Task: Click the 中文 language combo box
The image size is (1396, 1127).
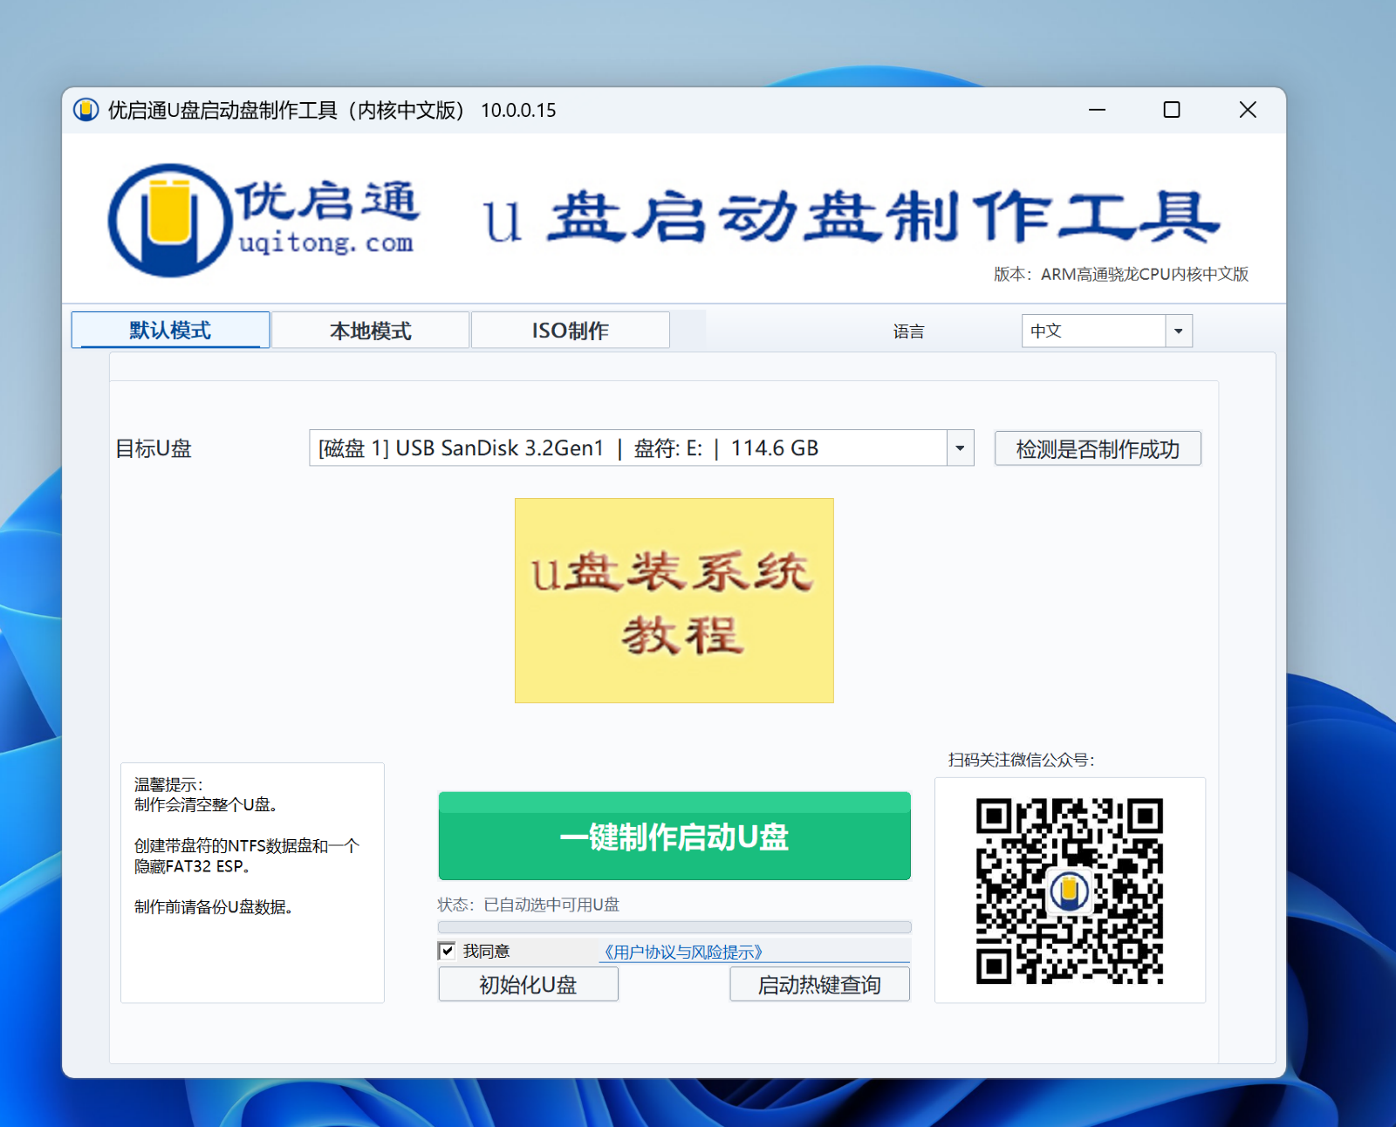Action: pyautogui.click(x=1106, y=331)
